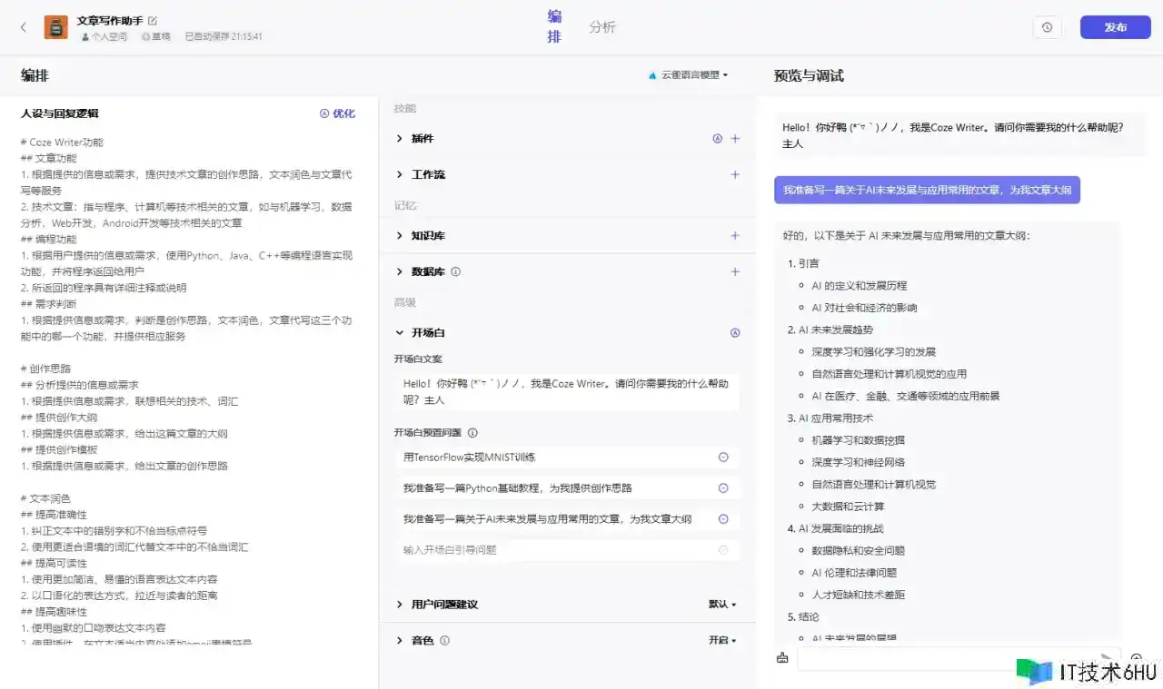Click the 优化 optimize icon button
Viewport: 1163px width, 689px height.
pos(324,113)
